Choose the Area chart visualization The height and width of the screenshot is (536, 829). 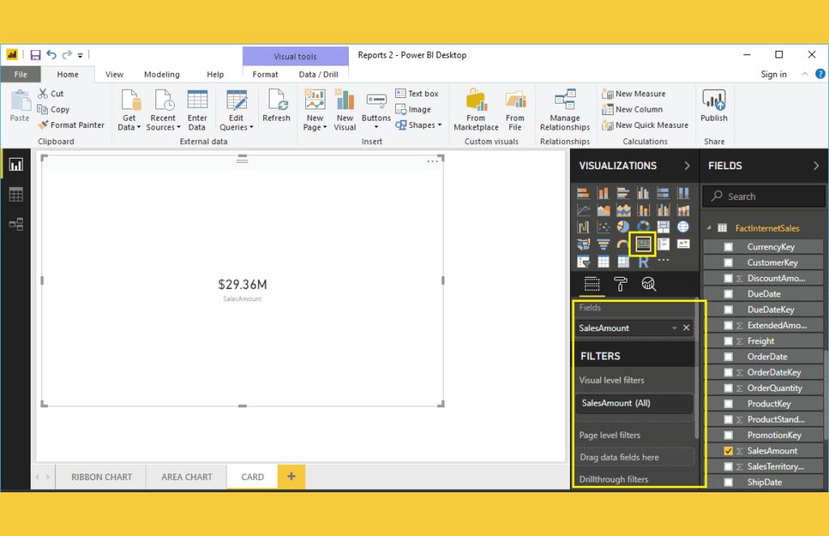coord(602,211)
